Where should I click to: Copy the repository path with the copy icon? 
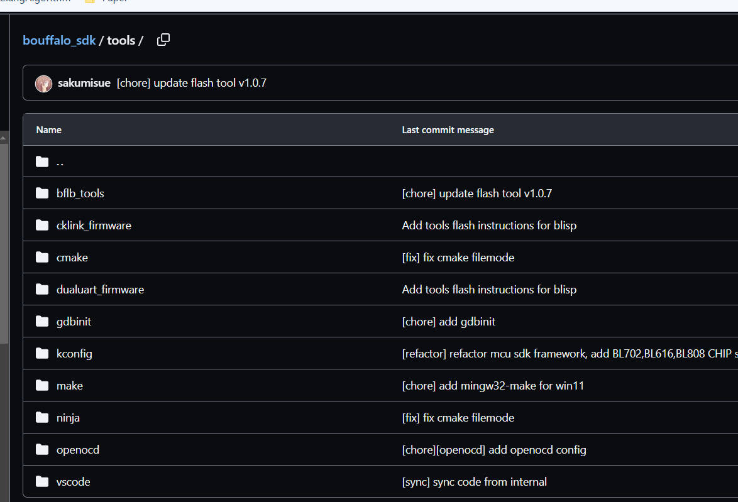tap(163, 40)
